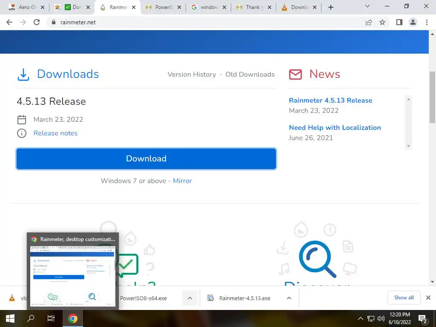This screenshot has width=436, height=327.
Task: Open the tab search chevron
Action: (x=367, y=6)
